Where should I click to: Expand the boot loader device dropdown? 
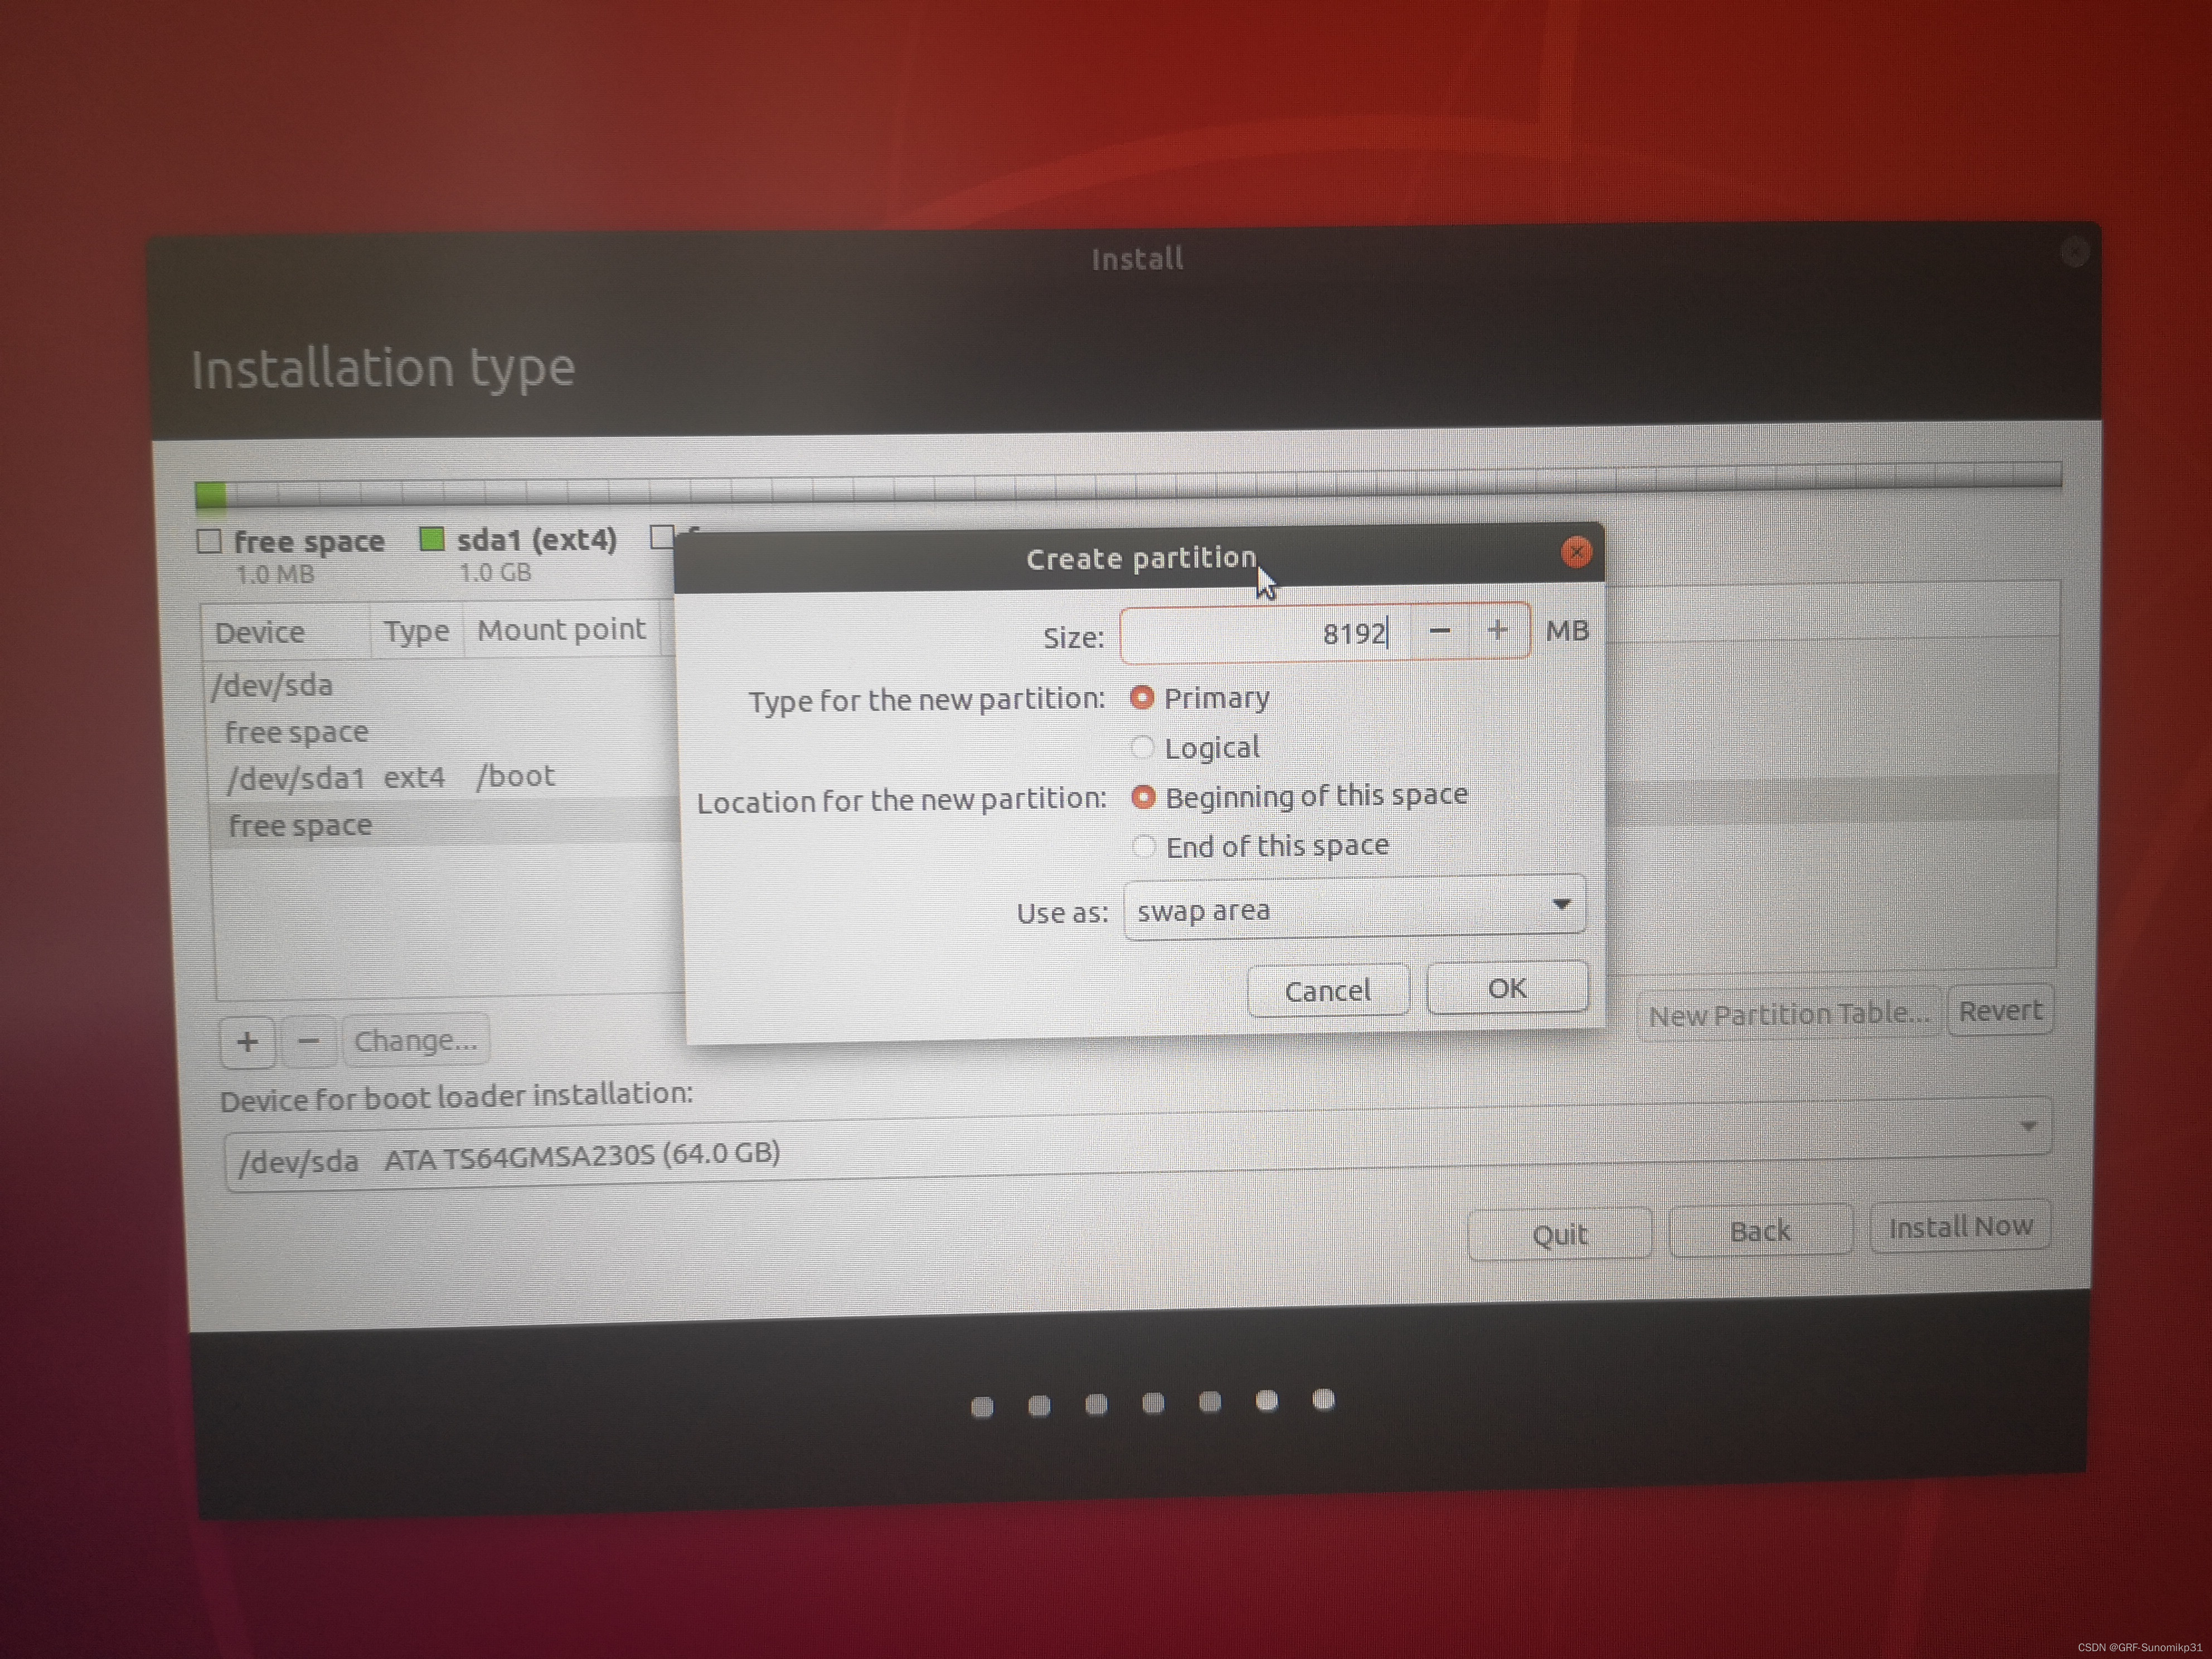coord(2027,1126)
